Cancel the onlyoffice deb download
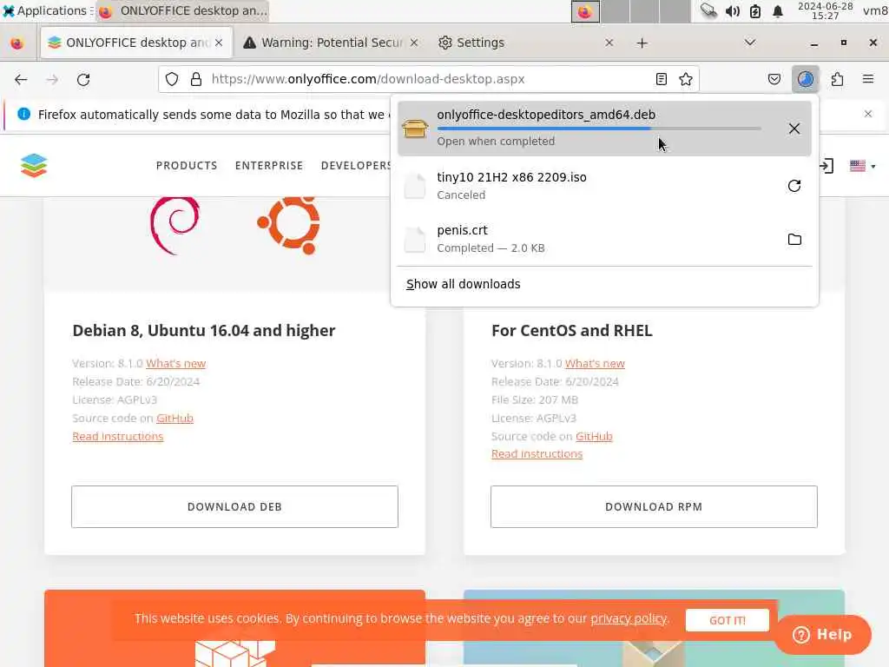This screenshot has width=889, height=667. 794,129
